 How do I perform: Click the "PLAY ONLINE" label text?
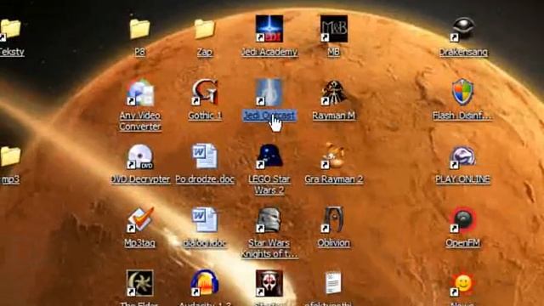(462, 179)
